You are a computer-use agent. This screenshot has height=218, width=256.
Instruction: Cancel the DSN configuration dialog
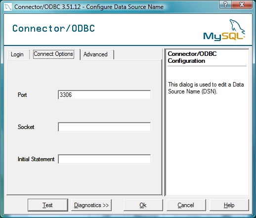click(x=186, y=205)
